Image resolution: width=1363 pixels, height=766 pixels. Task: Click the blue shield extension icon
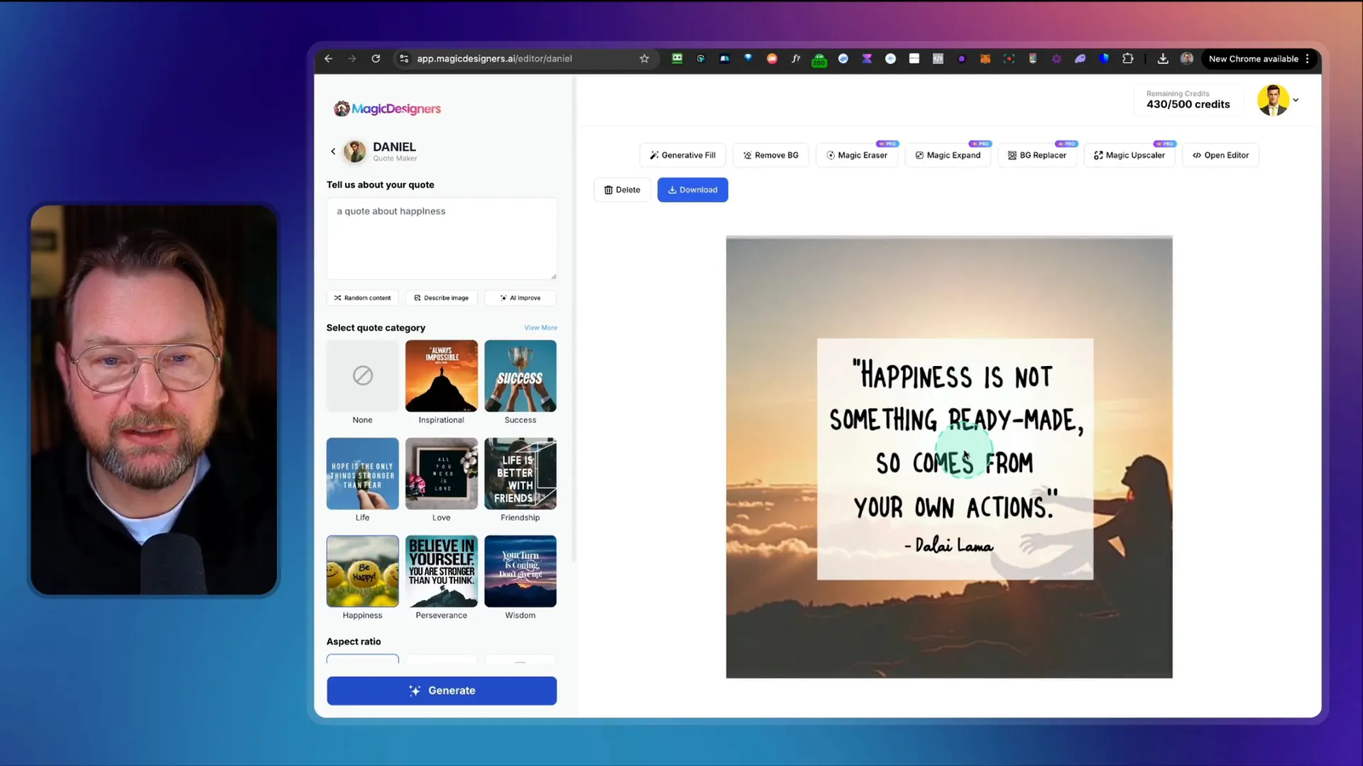(1104, 59)
